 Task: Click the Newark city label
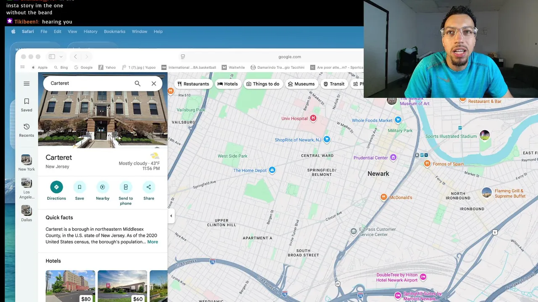(378, 174)
